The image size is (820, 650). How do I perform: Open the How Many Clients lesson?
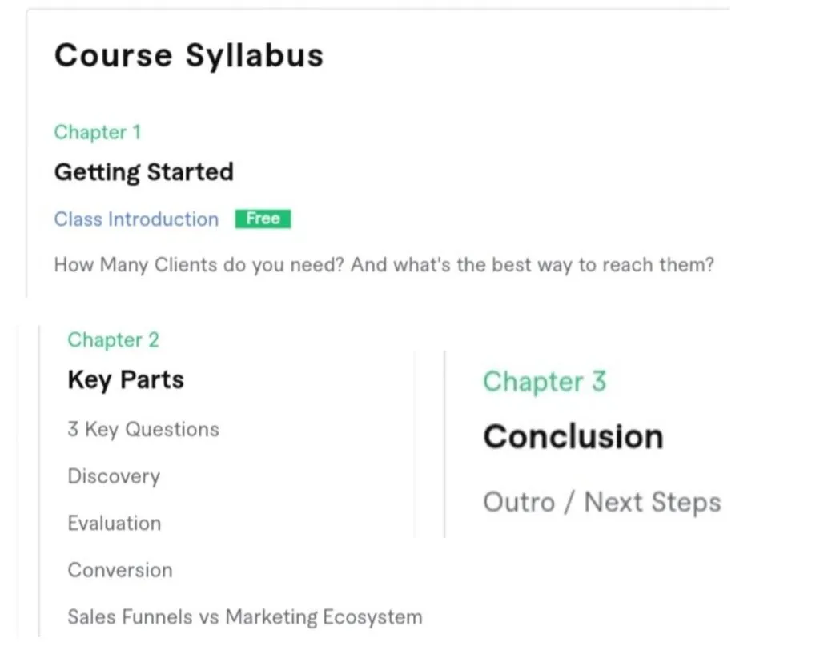383,265
